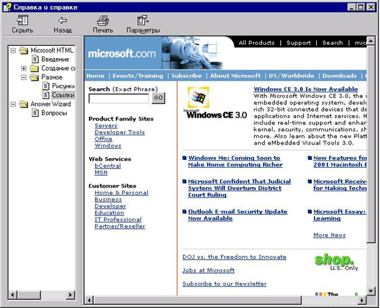380x308 pixels.
Task: Open About Microsoft in the nav bar
Action: pos(235,76)
